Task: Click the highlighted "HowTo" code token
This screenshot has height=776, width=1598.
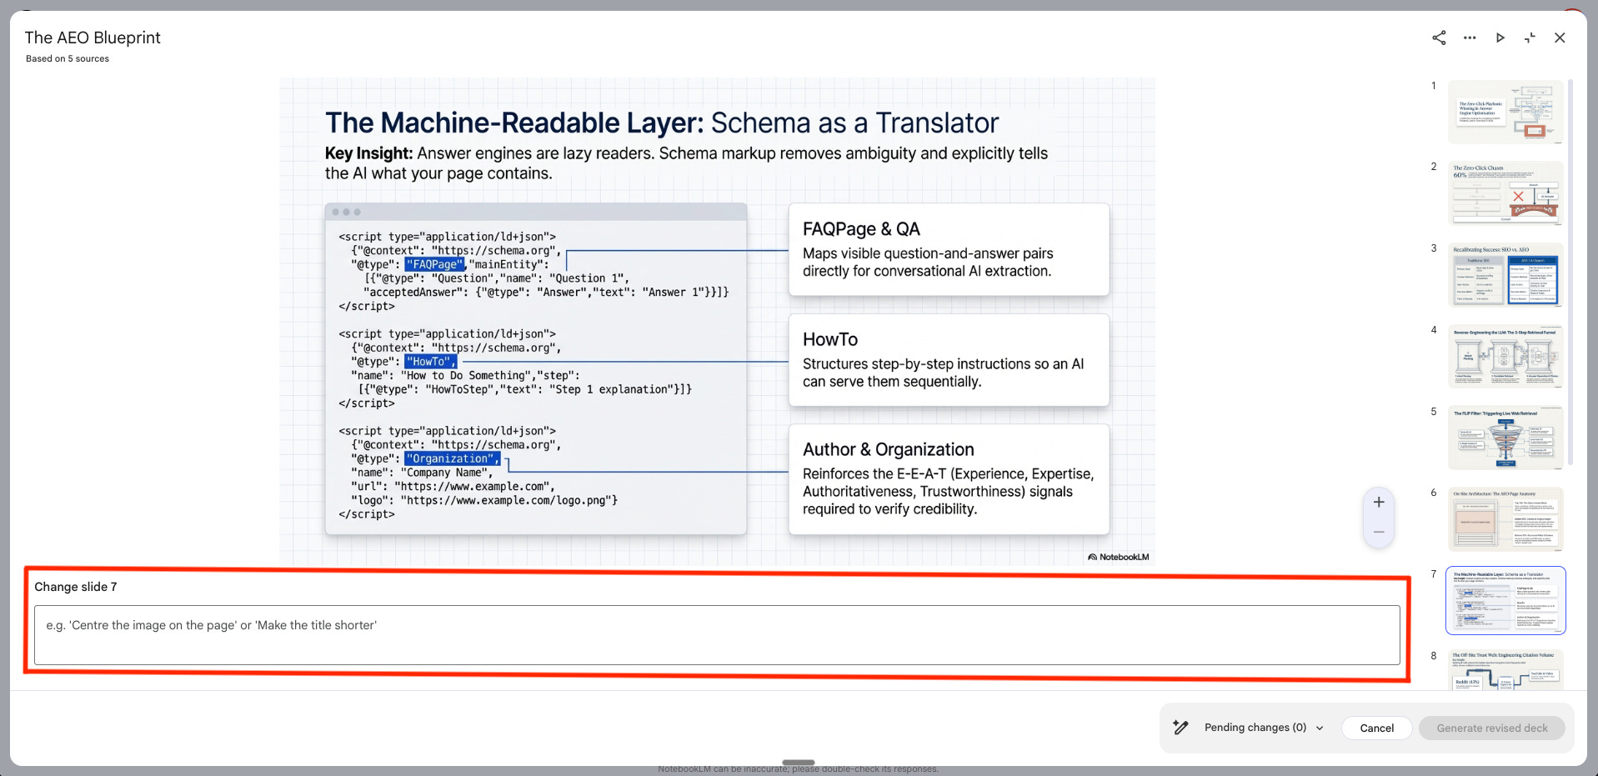Action: point(430,362)
